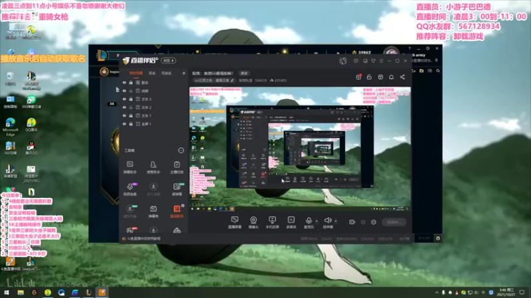Toggle visibility of the 战绩 source
The image size is (531, 298).
click(x=124, y=91)
